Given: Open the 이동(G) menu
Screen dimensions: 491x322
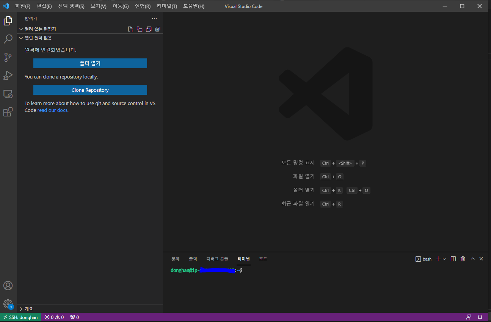Looking at the screenshot, I should click(x=121, y=6).
